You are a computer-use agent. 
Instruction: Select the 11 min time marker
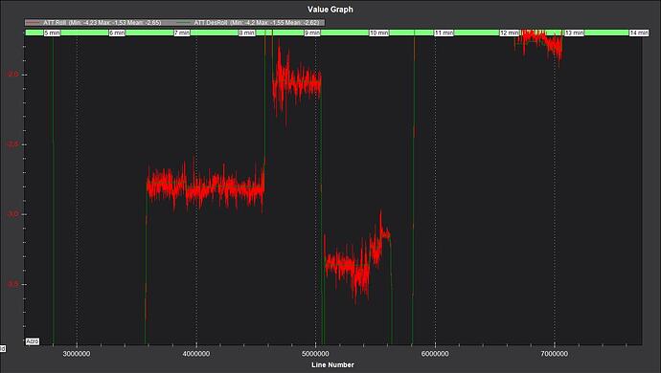point(444,33)
